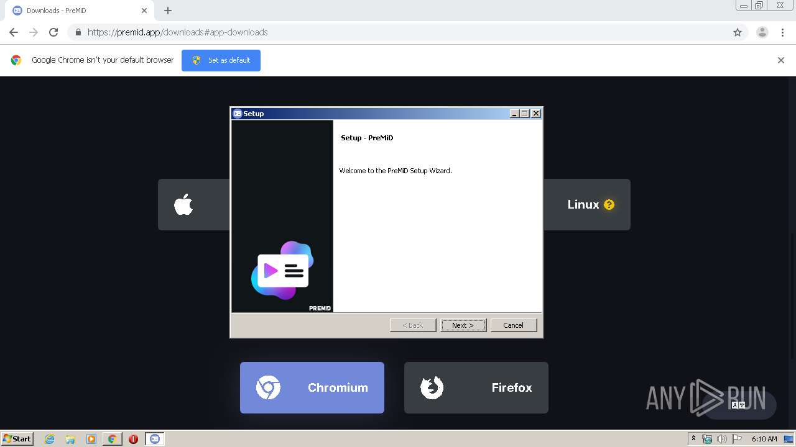
Task: Open Opera browser from taskbar
Action: [x=133, y=439]
